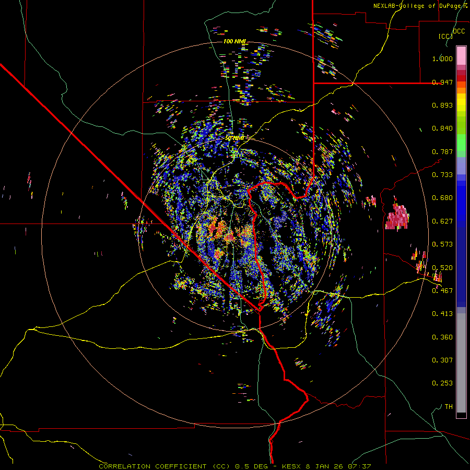The height and width of the screenshot is (470, 470).
Task: Click the 0.253 scale value
Action: (442, 383)
